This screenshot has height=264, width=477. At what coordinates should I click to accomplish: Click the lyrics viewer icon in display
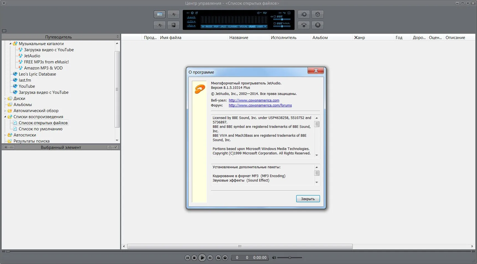click(265, 13)
